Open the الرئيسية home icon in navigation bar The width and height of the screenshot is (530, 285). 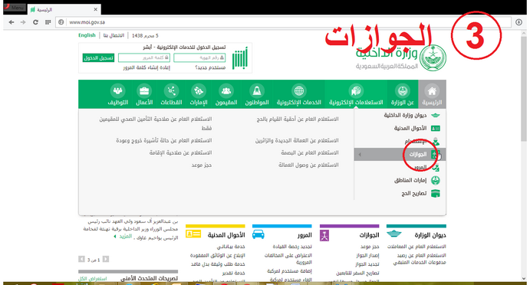(432, 91)
